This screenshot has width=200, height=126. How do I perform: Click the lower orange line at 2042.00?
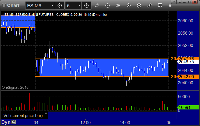pos(102,77)
